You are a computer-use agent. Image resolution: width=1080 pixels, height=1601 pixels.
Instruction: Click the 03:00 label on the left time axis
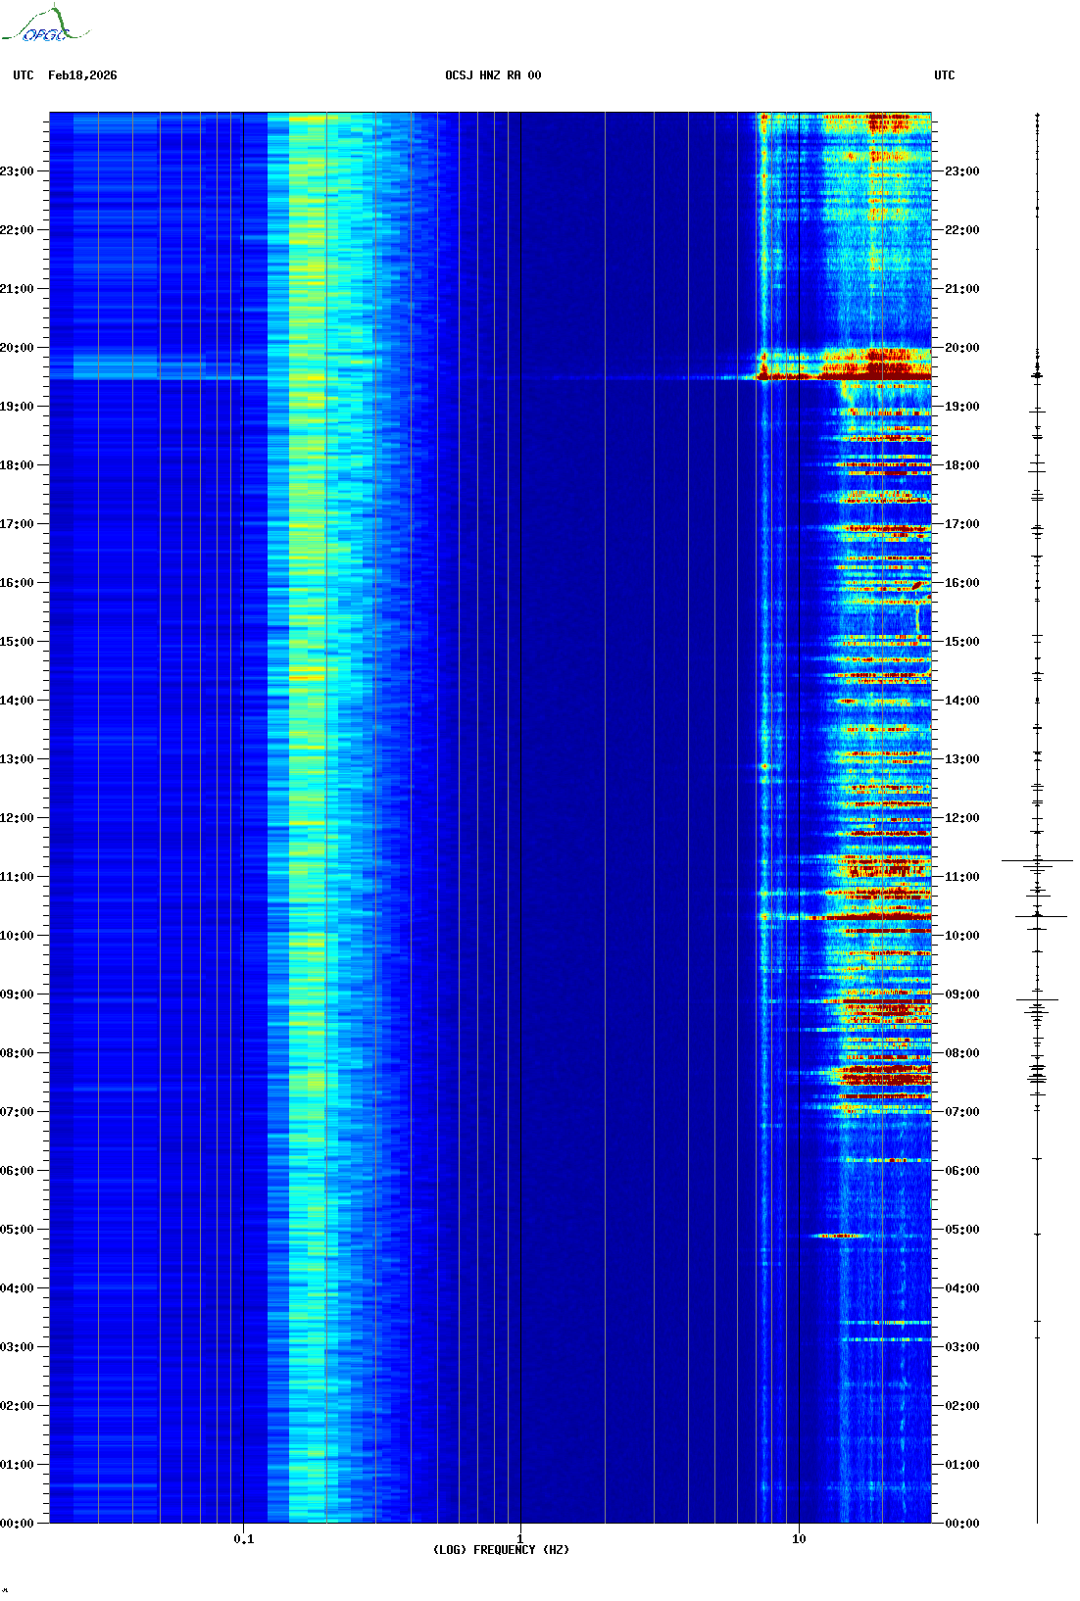click(x=17, y=1347)
